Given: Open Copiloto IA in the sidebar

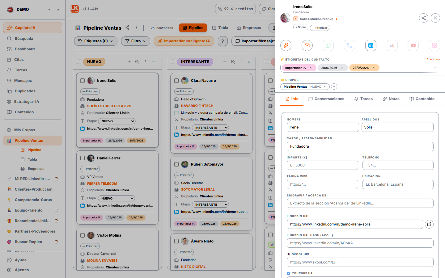Looking at the screenshot, I should [x=32, y=28].
